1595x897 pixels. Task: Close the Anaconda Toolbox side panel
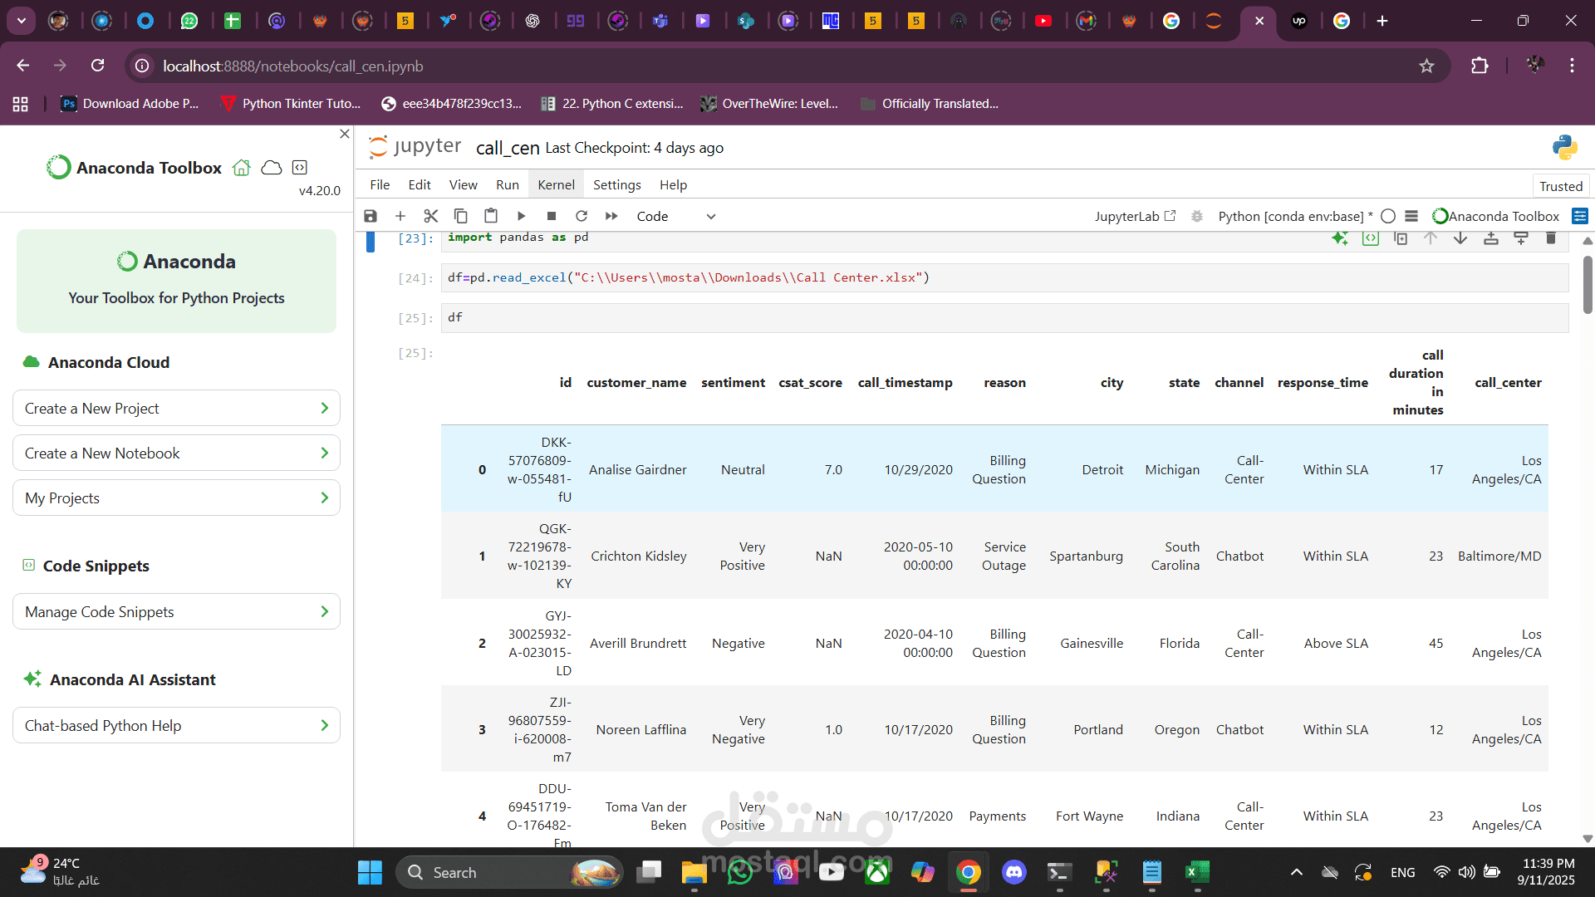click(345, 134)
